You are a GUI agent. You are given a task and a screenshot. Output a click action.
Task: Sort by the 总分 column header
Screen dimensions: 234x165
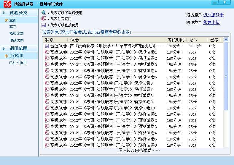click(x=197, y=40)
